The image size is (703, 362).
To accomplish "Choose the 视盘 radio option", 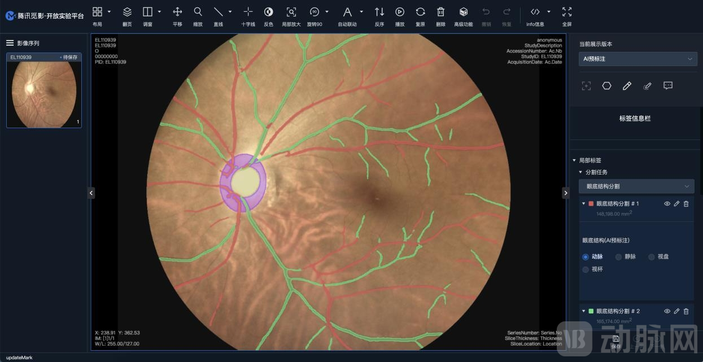I will 651,257.
